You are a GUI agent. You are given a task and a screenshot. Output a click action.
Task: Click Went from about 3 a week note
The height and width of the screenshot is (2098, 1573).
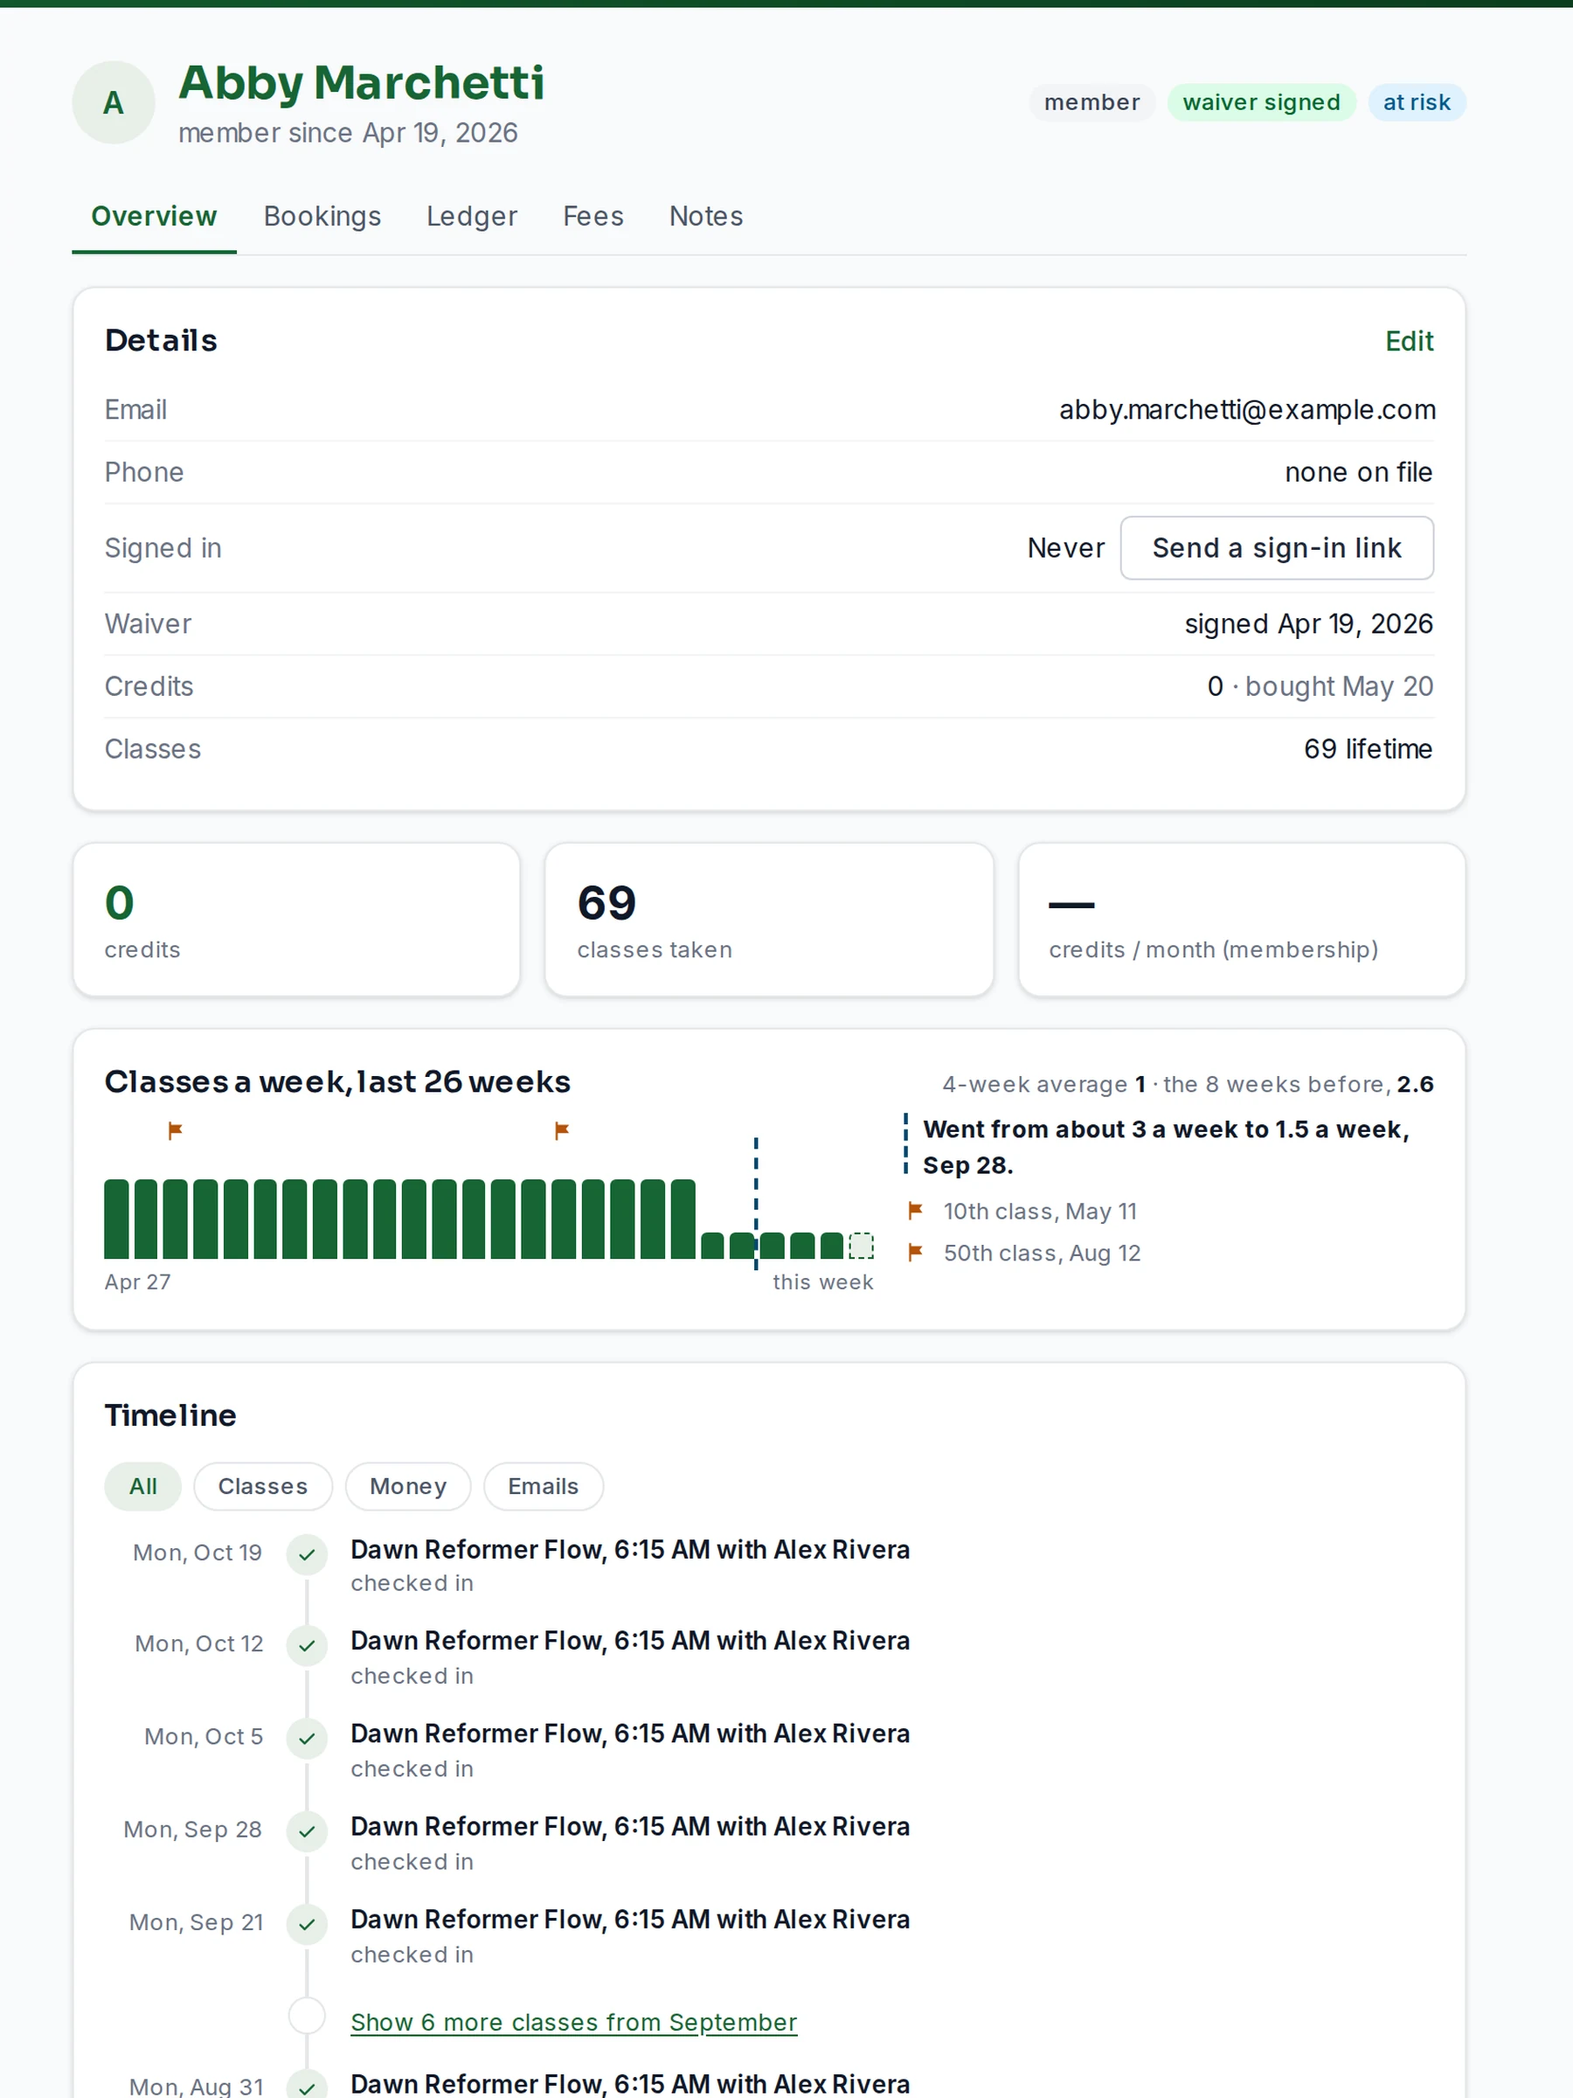pyautogui.click(x=1167, y=1147)
